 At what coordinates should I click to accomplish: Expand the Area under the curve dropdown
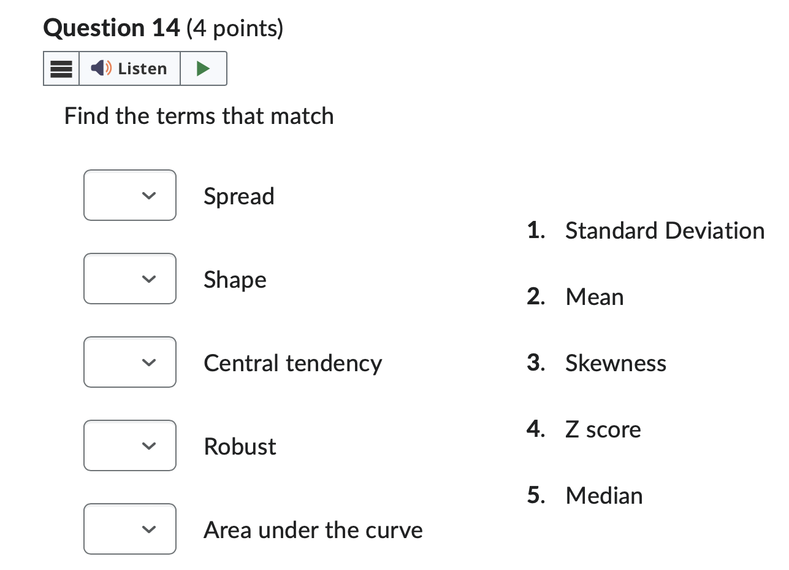click(x=129, y=529)
